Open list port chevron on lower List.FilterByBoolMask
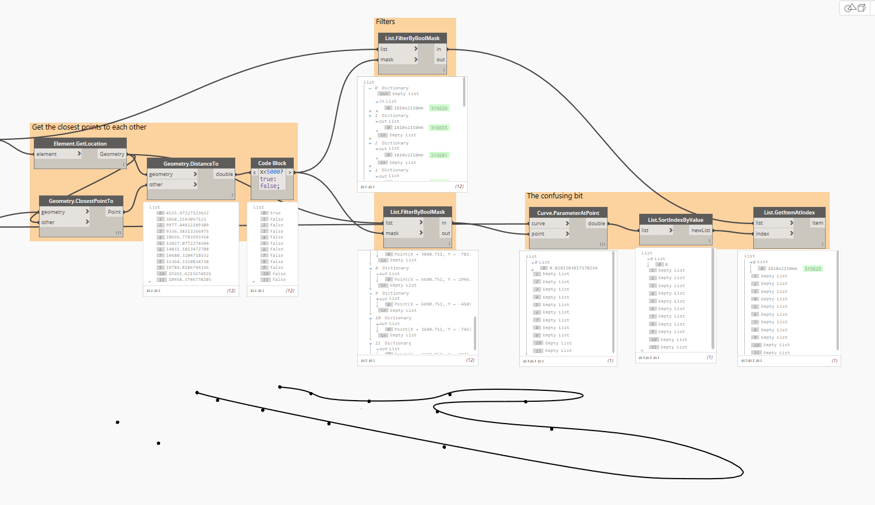Viewport: 875px width, 505px height. pyautogui.click(x=421, y=222)
